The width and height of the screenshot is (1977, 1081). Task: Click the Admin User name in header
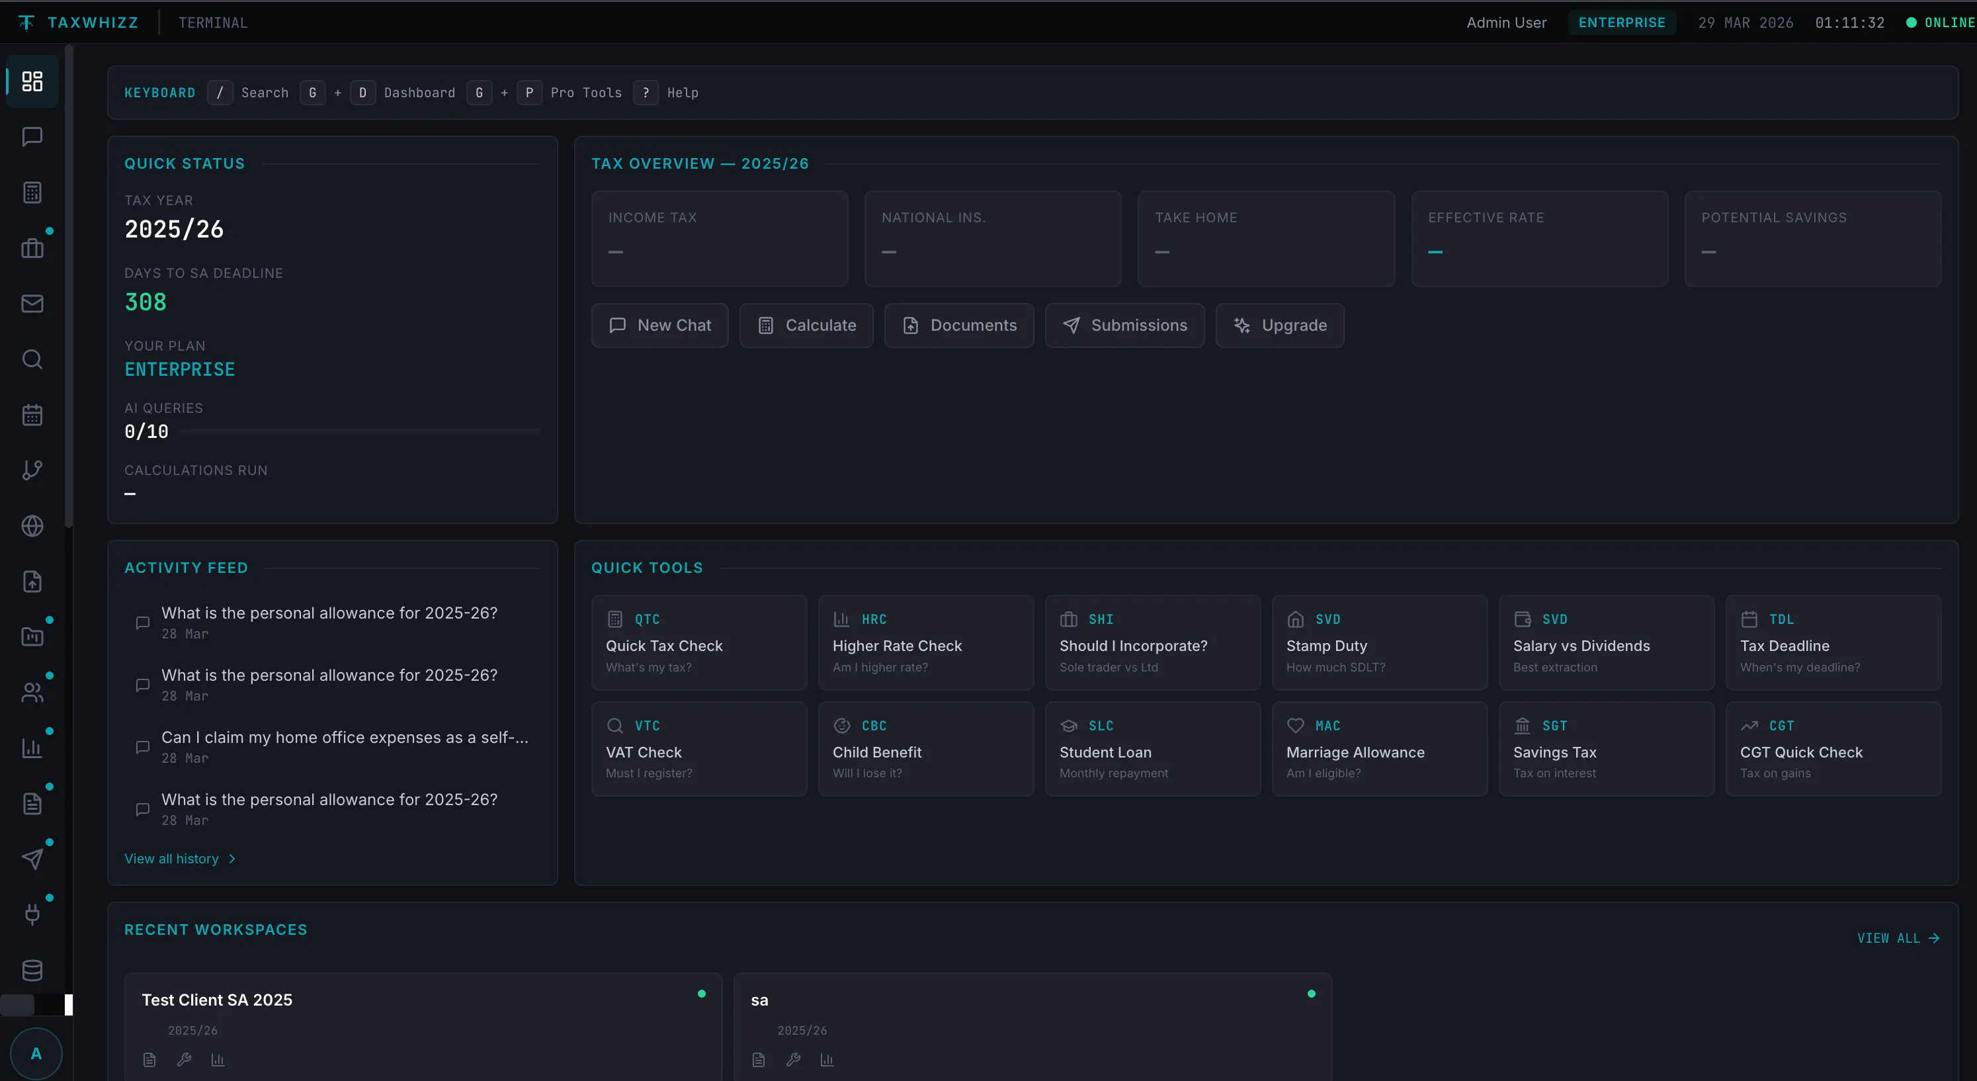(1507, 22)
